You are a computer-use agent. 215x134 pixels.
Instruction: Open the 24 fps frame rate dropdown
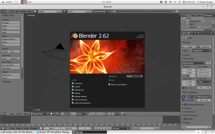[204, 82]
